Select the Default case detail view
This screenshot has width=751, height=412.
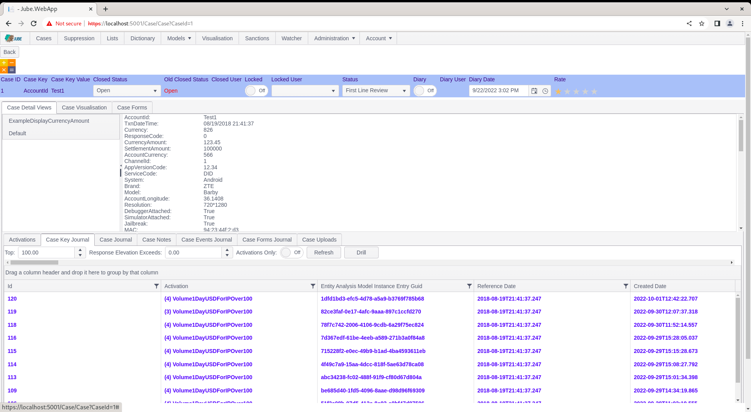pos(61,133)
